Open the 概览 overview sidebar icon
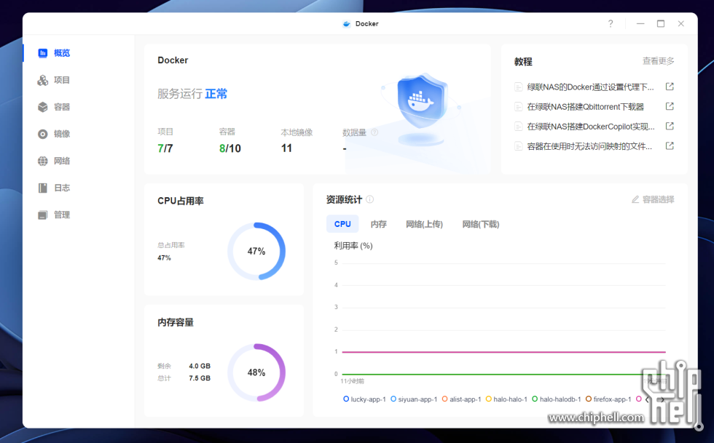The width and height of the screenshot is (714, 443). pos(42,53)
